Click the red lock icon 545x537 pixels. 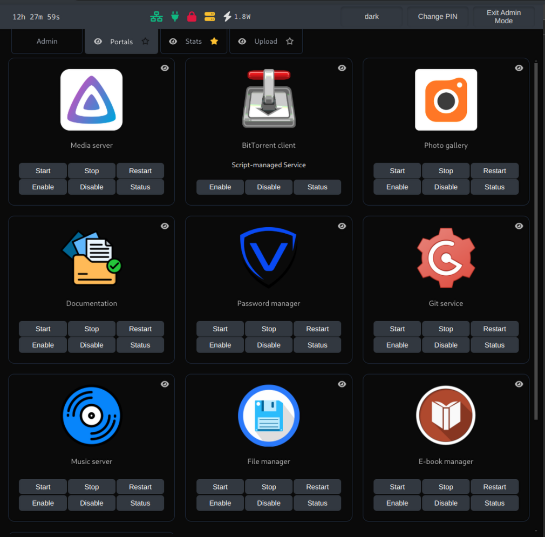(x=192, y=16)
